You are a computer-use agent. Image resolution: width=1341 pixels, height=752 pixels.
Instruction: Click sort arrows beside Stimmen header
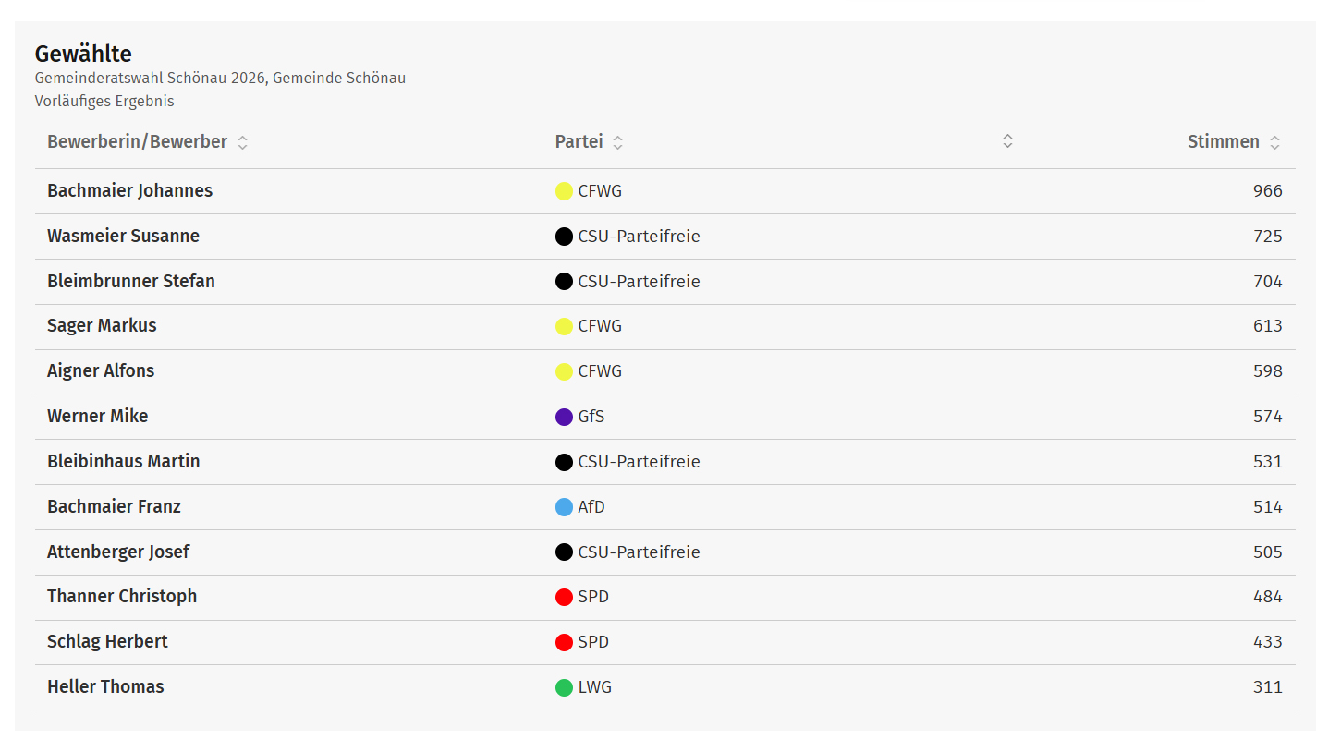1274,142
